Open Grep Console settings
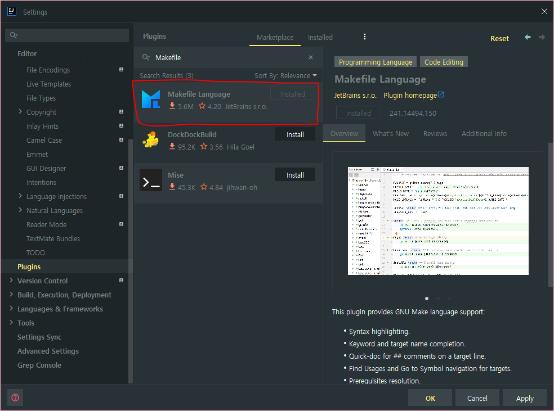This screenshot has width=554, height=411. tap(39, 365)
